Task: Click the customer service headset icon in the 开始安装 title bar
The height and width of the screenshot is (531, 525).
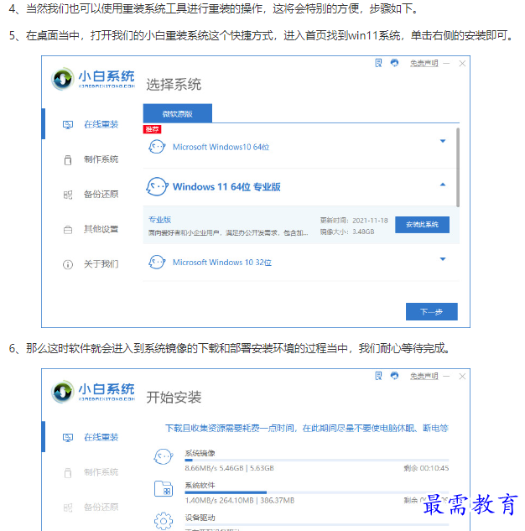Action: [394, 376]
